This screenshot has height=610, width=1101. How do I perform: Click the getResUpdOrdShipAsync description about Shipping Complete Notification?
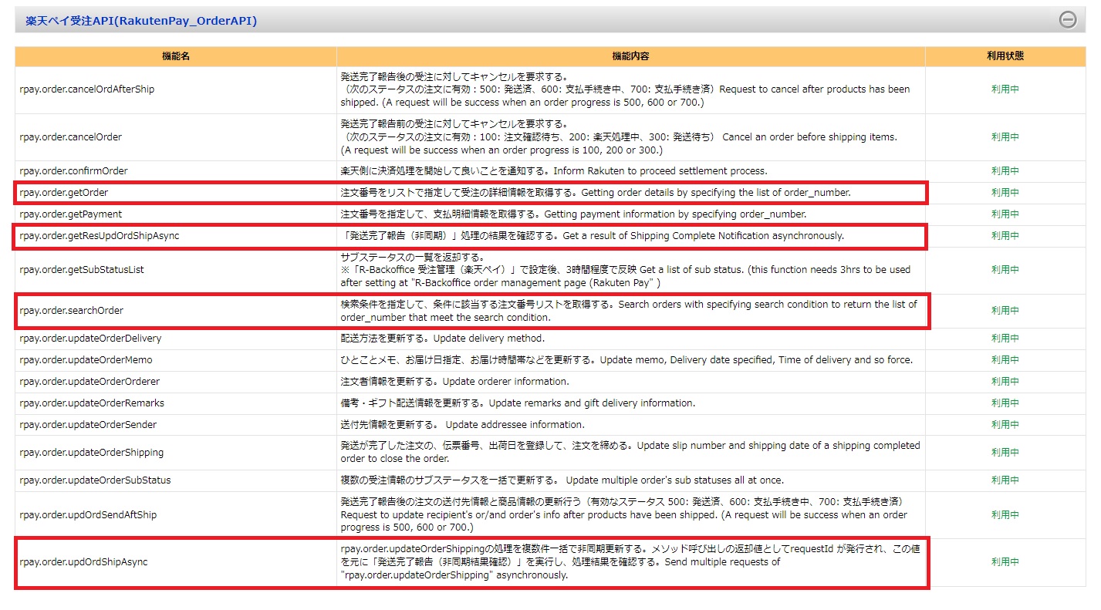click(593, 236)
